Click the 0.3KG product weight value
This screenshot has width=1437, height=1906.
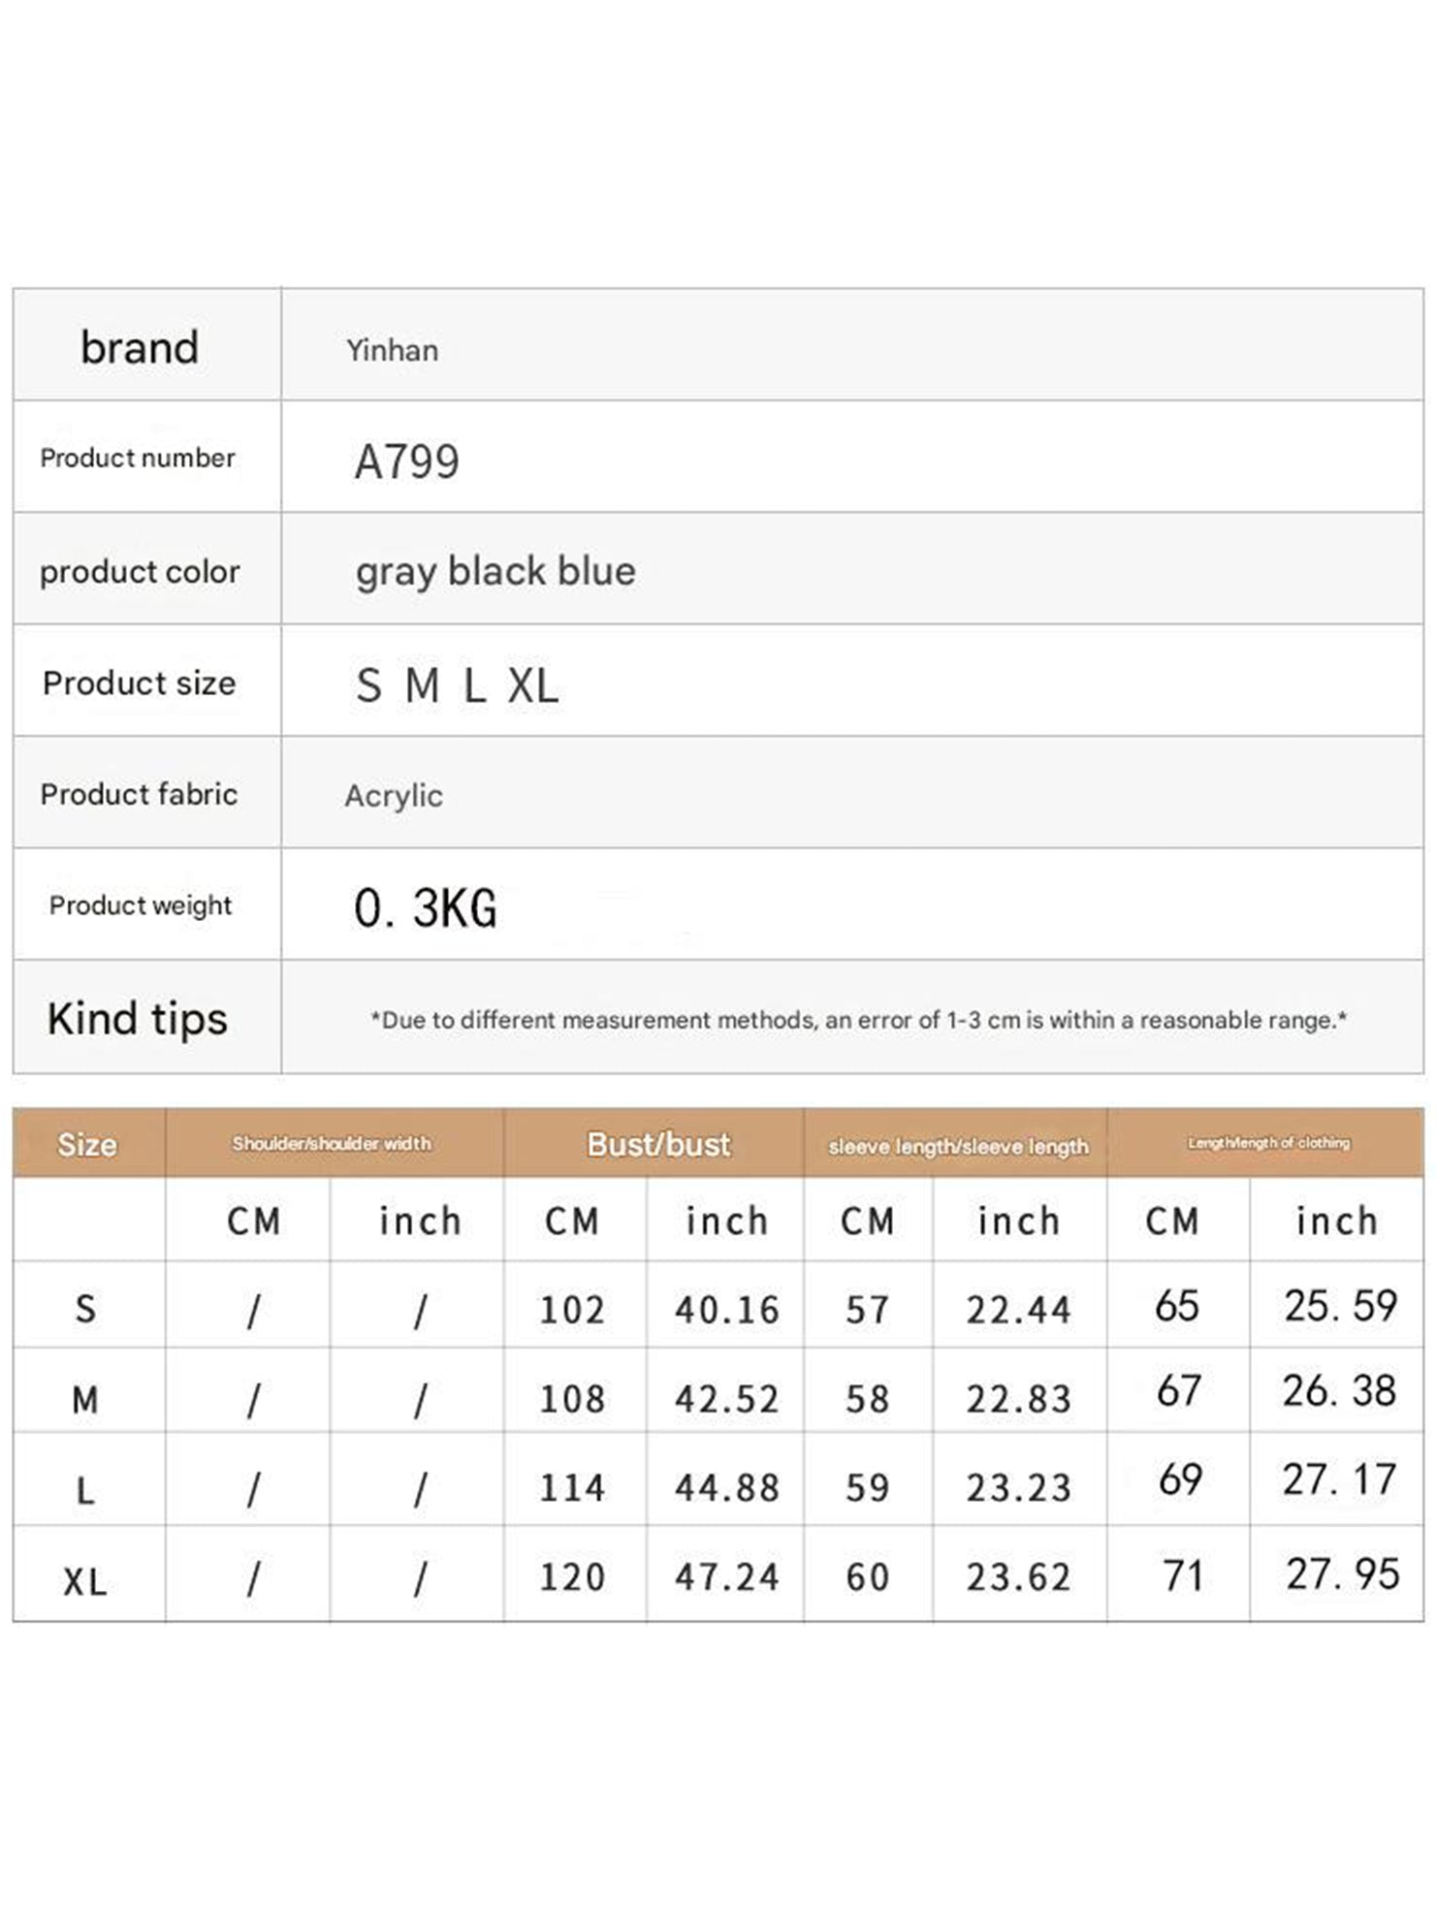coord(426,908)
